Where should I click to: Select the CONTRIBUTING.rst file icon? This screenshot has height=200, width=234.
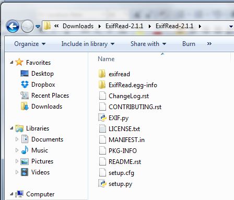click(x=102, y=107)
